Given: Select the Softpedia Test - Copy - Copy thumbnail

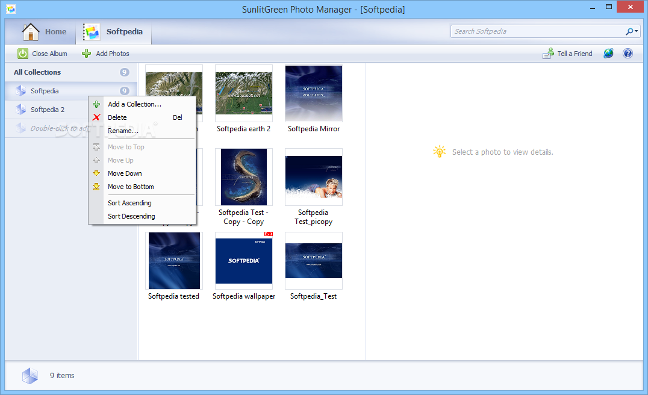Looking at the screenshot, I should (x=244, y=177).
